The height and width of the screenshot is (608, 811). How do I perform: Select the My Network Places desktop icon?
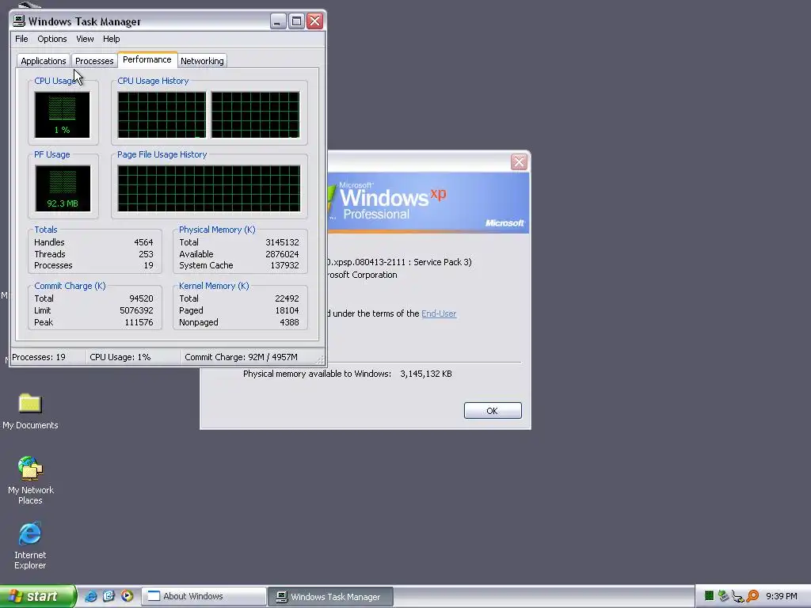tap(31, 481)
